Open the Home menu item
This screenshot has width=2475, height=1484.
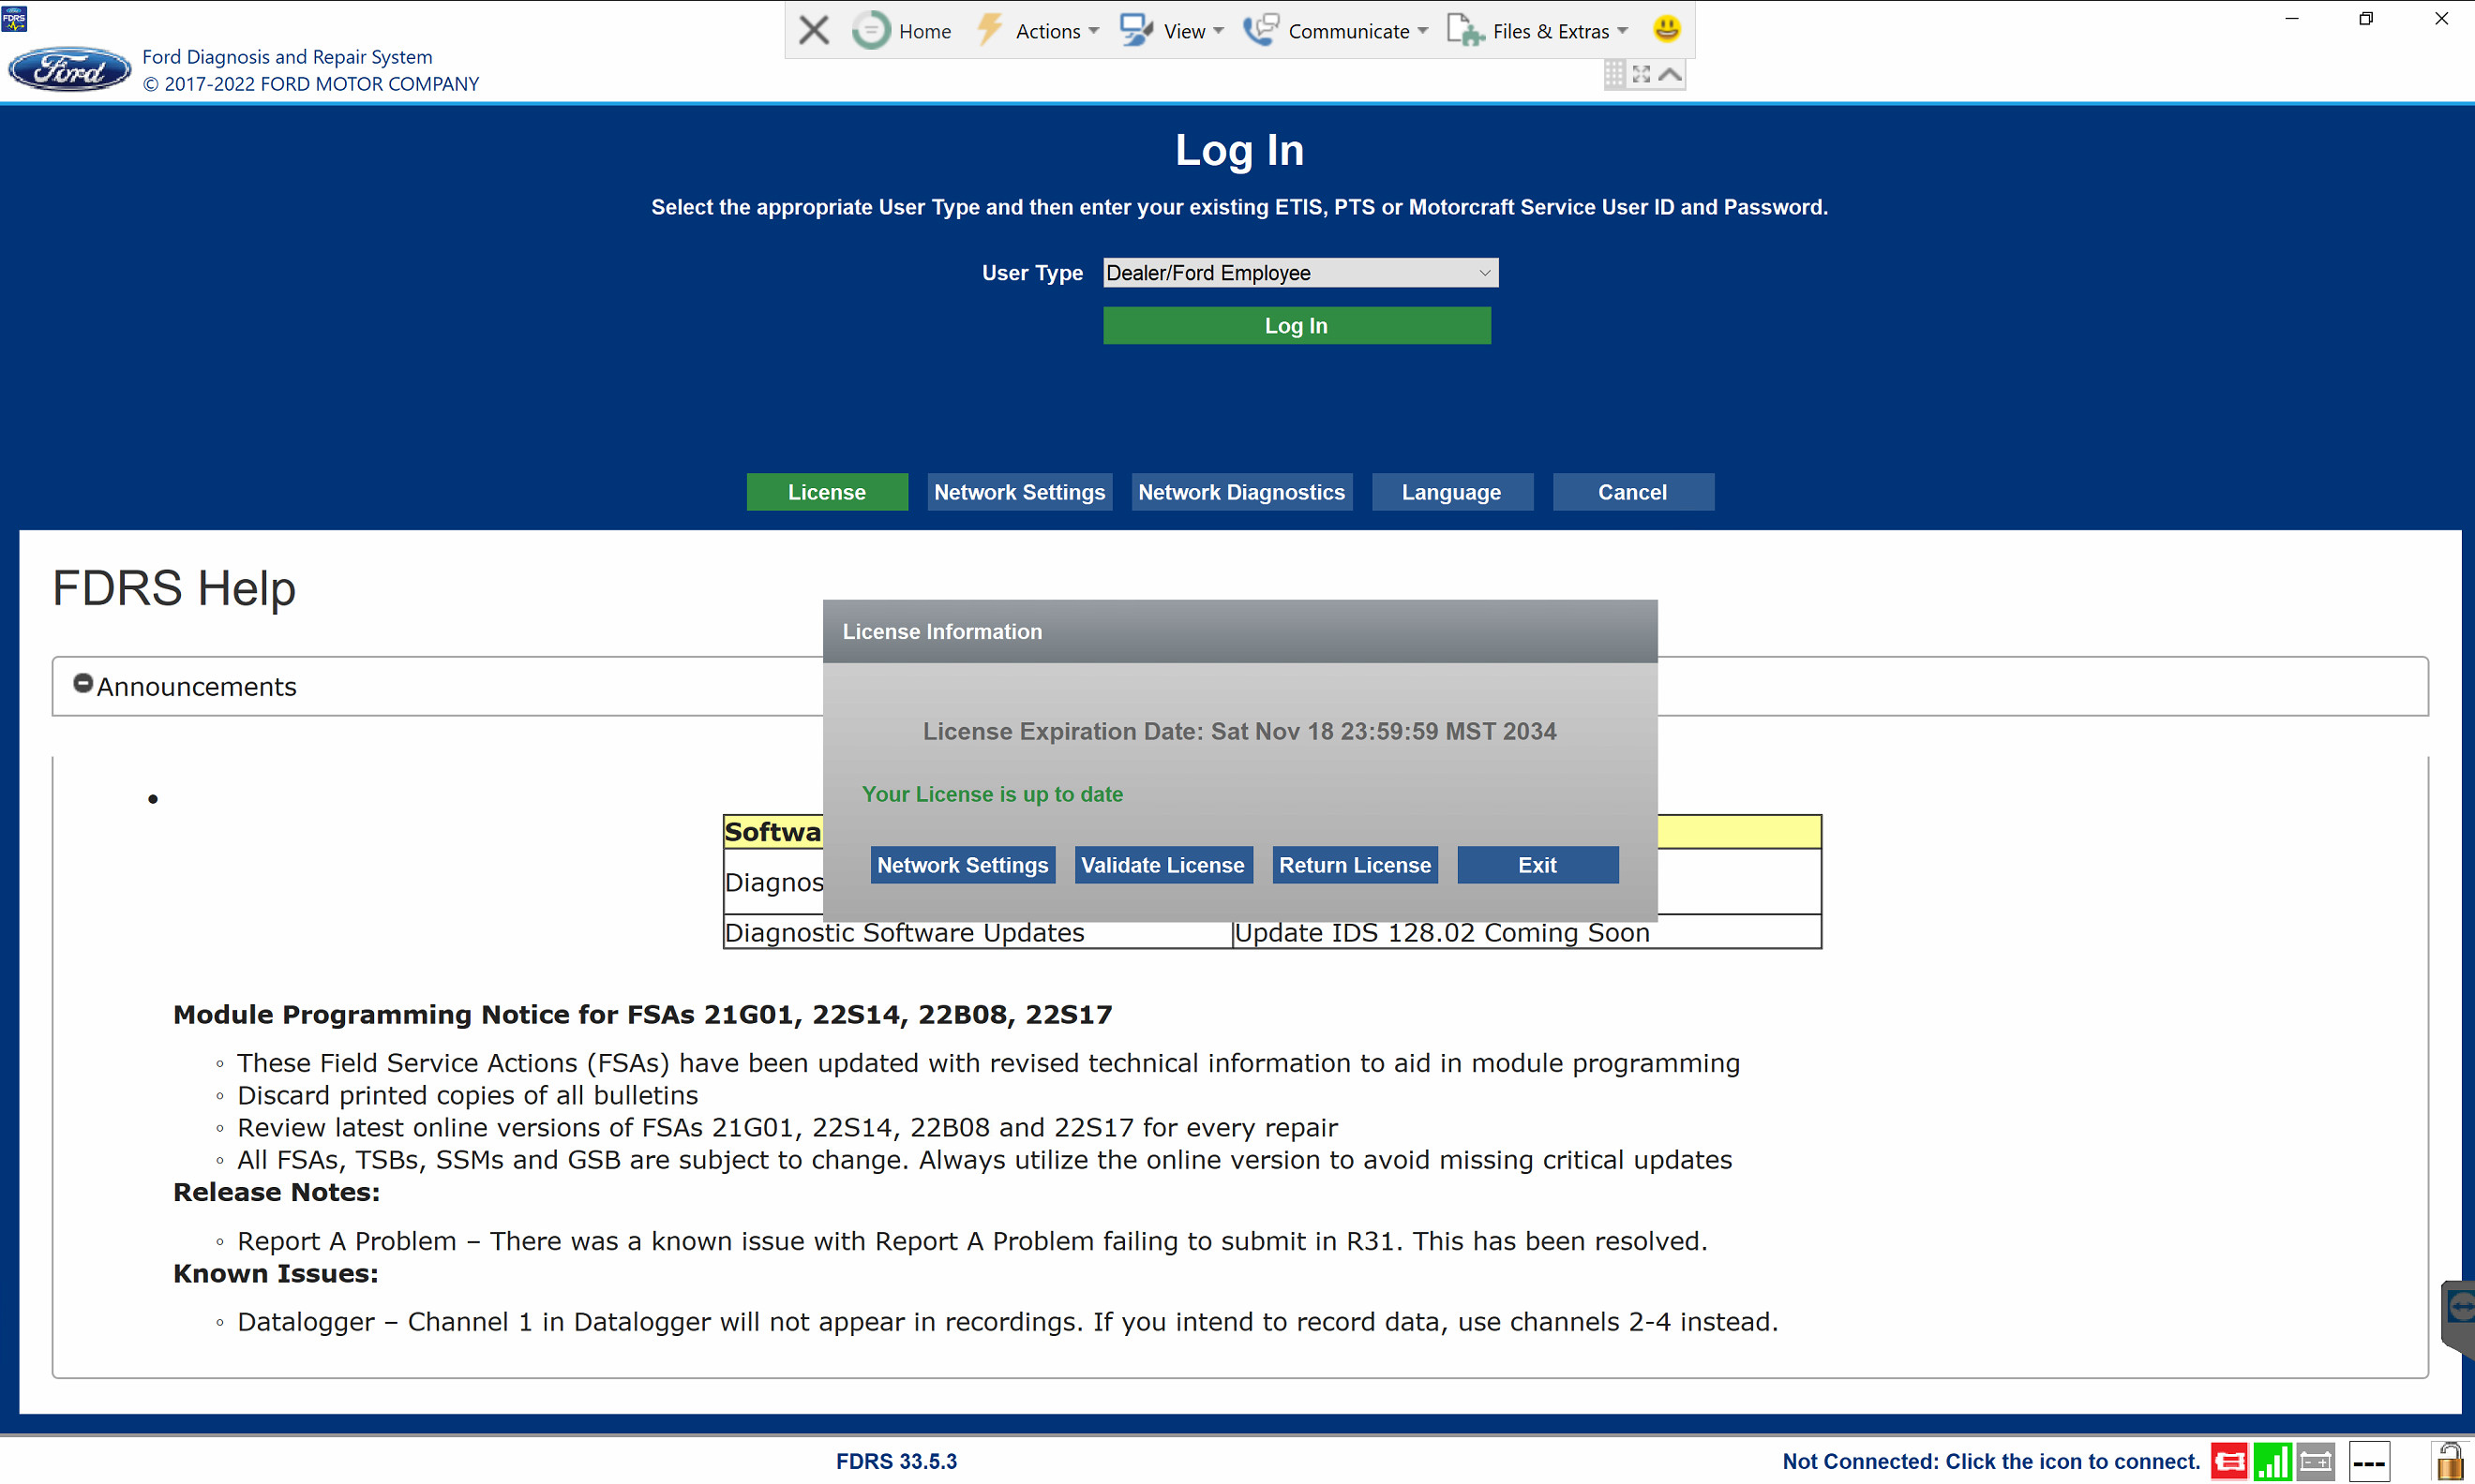click(x=924, y=31)
